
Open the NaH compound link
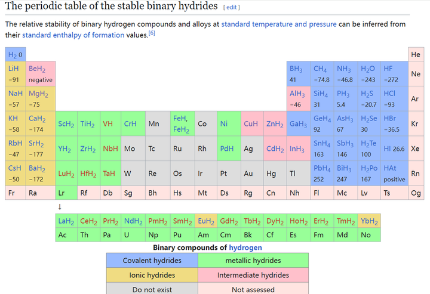point(16,94)
